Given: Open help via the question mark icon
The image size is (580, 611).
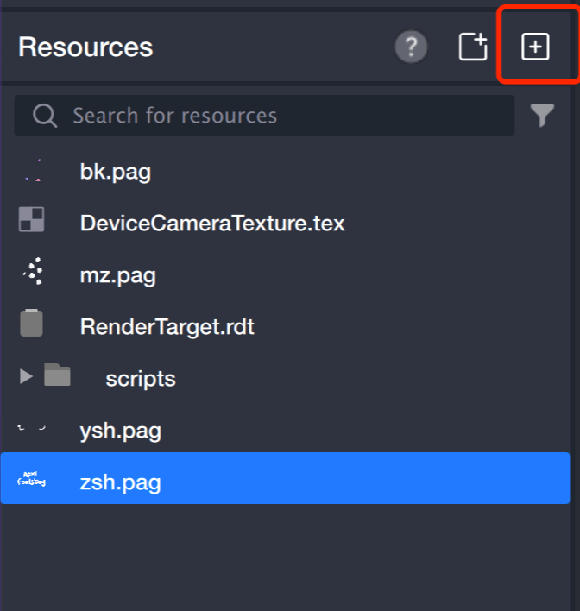Looking at the screenshot, I should click(x=411, y=47).
